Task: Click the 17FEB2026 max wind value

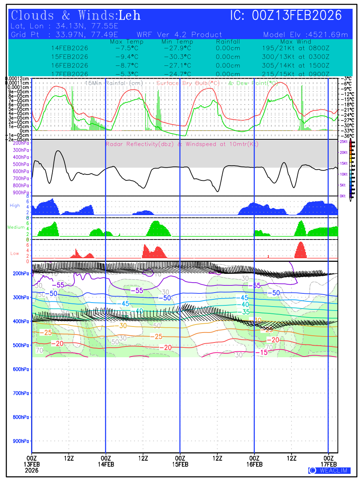Action: point(296,74)
